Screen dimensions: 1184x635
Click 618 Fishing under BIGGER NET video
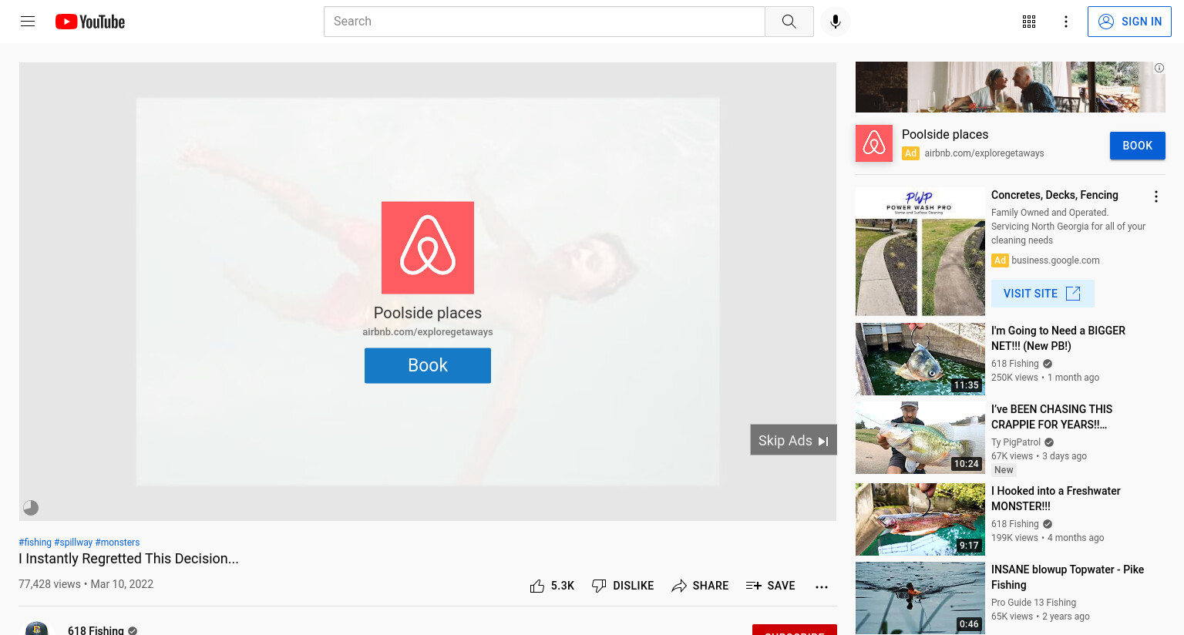coord(1015,364)
